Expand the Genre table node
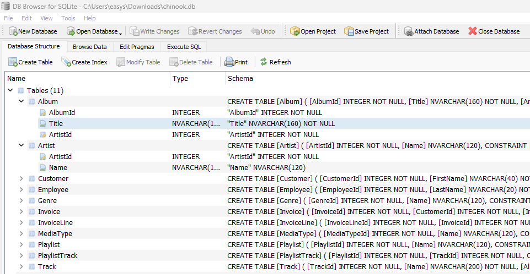 tap(22, 200)
